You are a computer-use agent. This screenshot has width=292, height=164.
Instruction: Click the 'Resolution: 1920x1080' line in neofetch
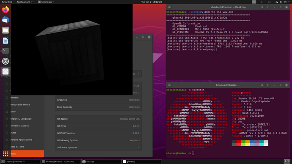click(x=248, y=116)
